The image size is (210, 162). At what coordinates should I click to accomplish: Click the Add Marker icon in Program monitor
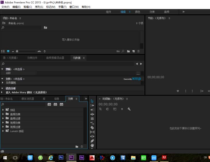(x=178, y=91)
